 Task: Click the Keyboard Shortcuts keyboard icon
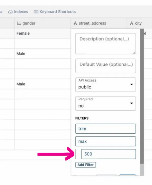coord(36,12)
